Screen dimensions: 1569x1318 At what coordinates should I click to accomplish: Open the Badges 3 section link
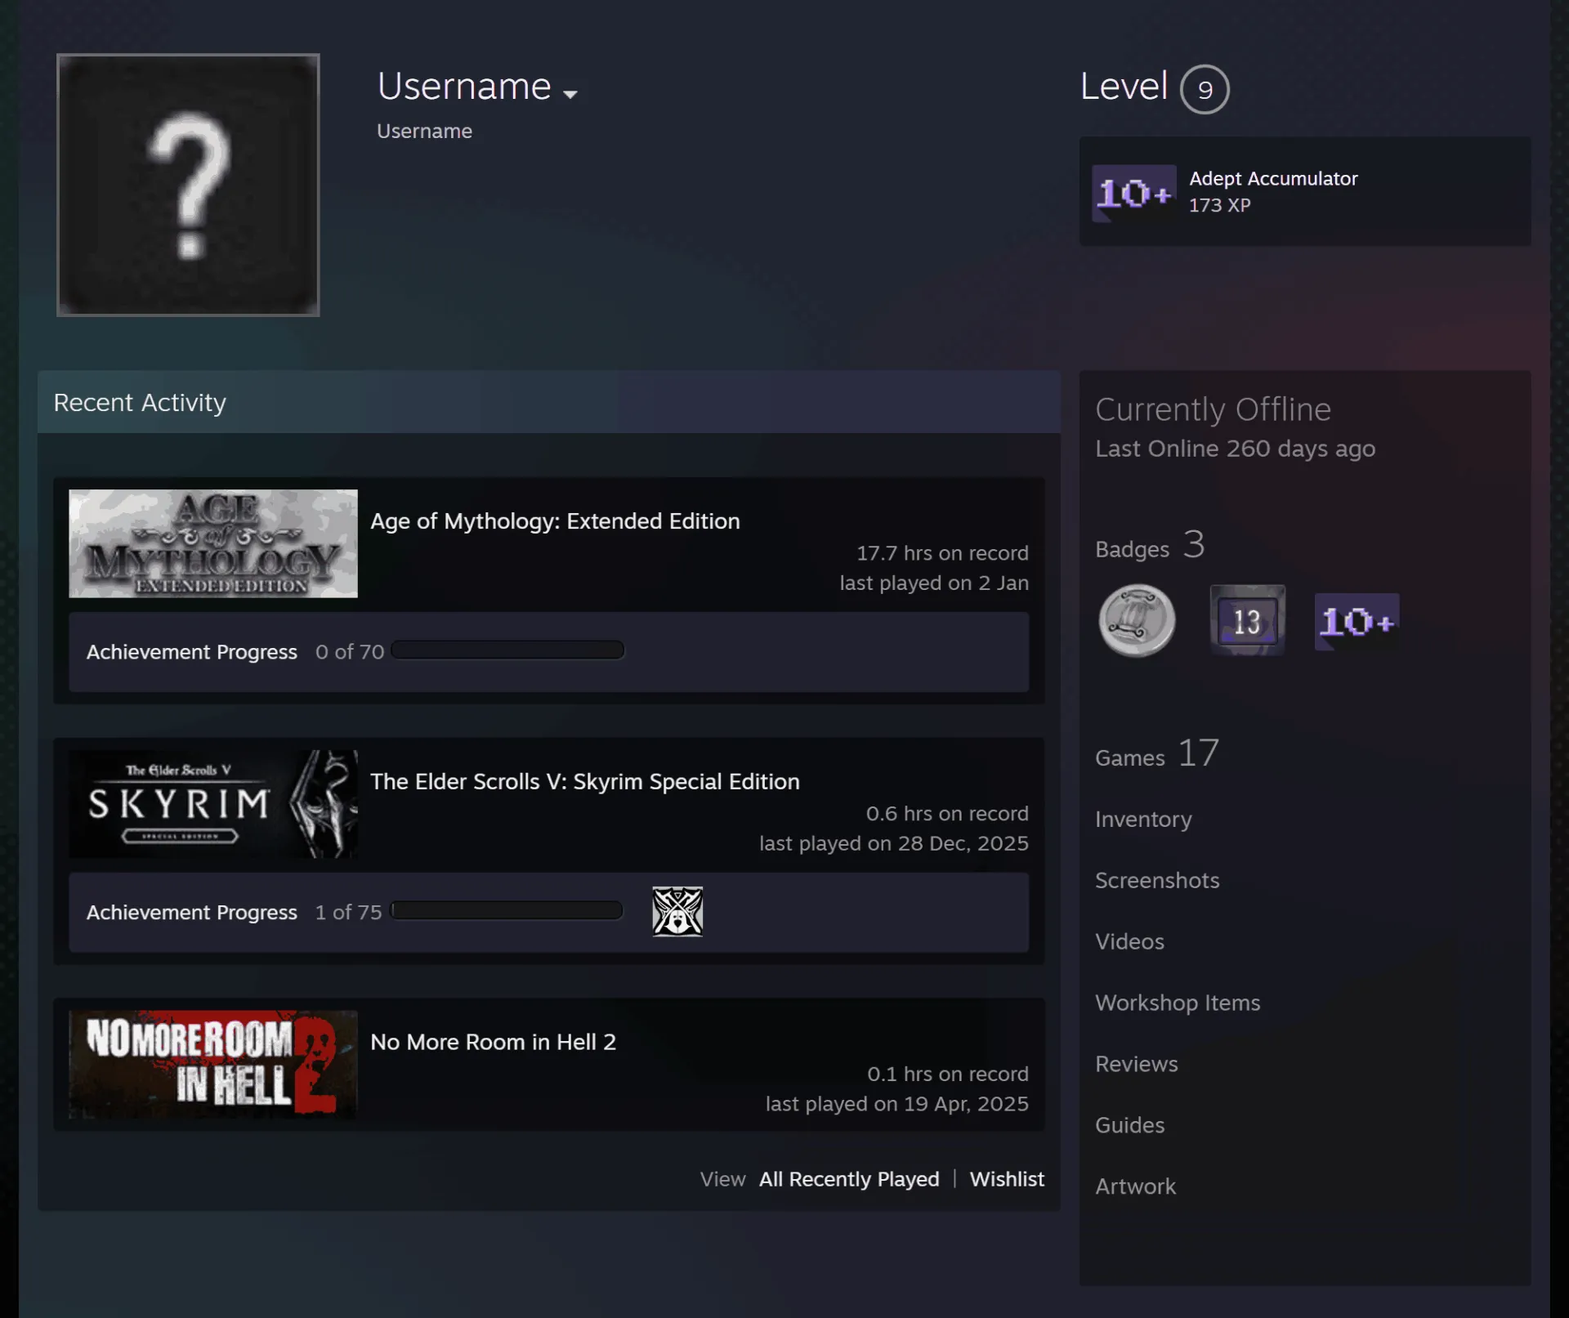[x=1150, y=545]
